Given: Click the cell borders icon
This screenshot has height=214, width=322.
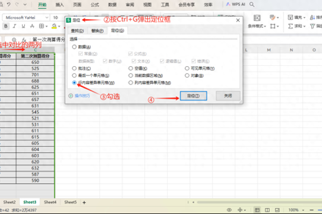Looking at the screenshot, I should click(41, 26).
